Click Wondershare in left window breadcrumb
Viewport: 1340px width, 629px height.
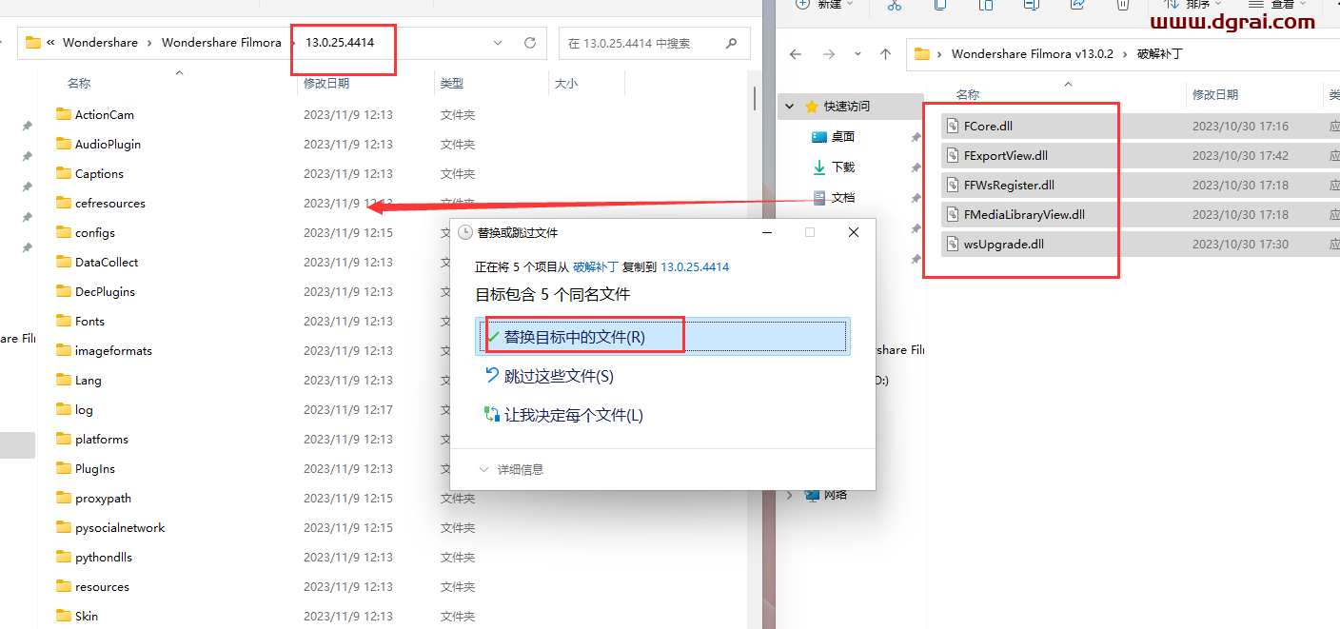(100, 43)
